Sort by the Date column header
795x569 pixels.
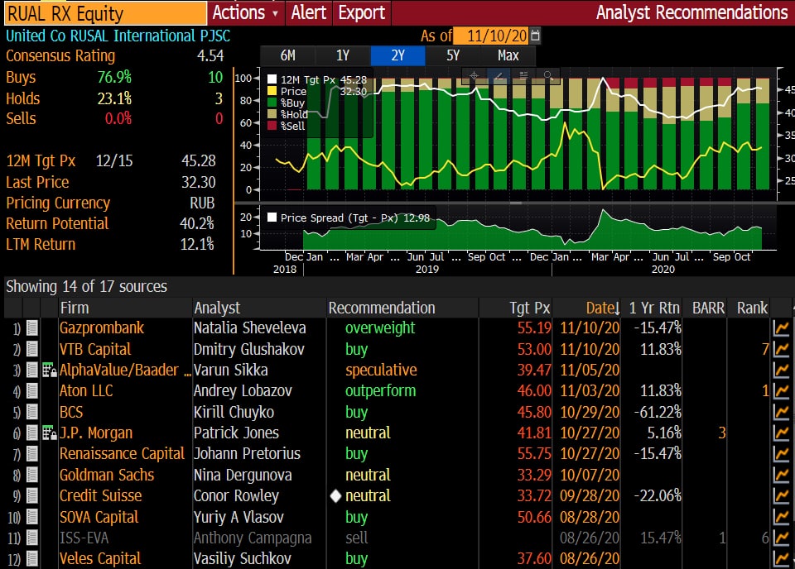pos(602,308)
